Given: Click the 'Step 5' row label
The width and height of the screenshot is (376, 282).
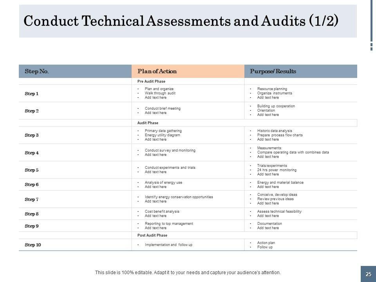Looking at the screenshot, I should click(x=32, y=170).
